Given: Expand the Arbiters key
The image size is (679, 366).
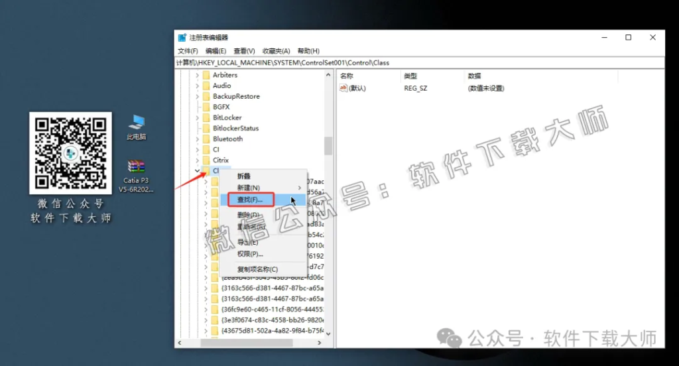Looking at the screenshot, I should coord(198,75).
